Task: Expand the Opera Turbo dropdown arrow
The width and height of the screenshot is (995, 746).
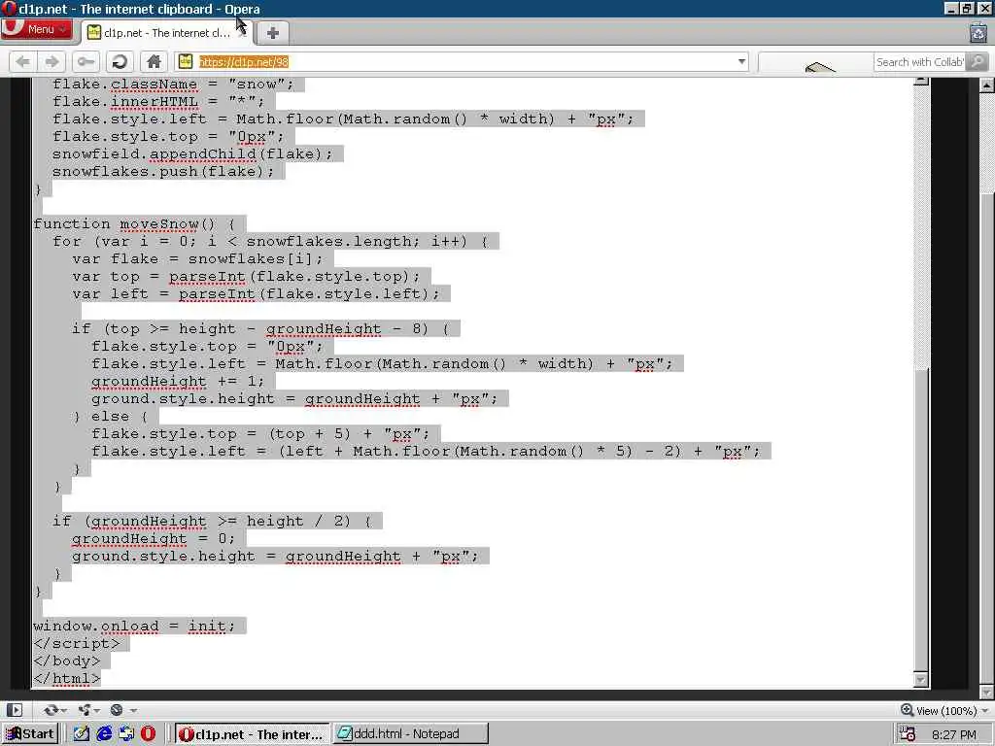Action: (x=133, y=710)
